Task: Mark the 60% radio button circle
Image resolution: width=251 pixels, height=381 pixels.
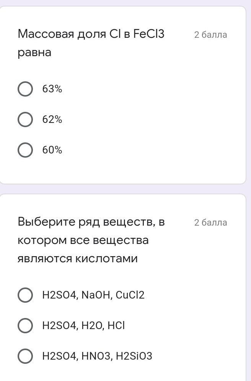Action: [25, 150]
